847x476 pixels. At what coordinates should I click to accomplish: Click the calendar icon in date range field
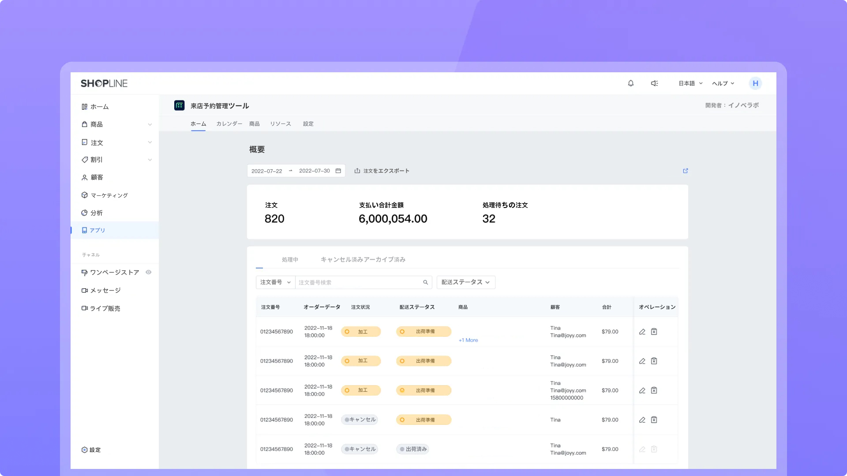click(x=338, y=171)
